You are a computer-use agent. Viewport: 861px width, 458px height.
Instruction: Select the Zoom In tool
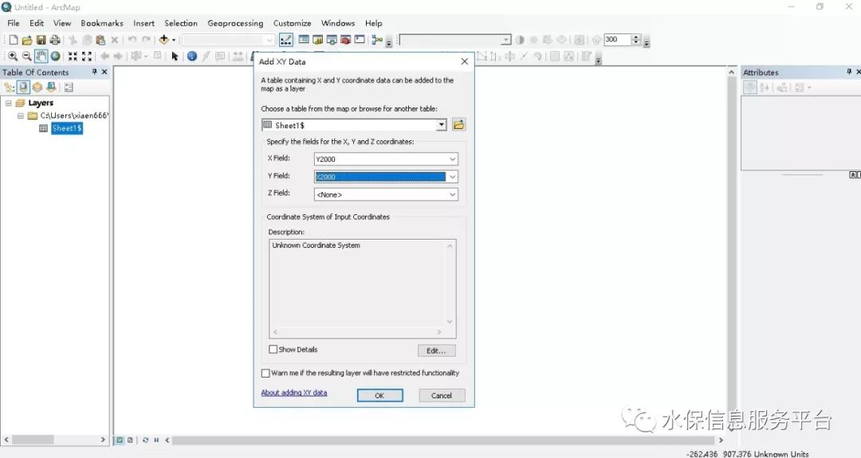coord(13,56)
